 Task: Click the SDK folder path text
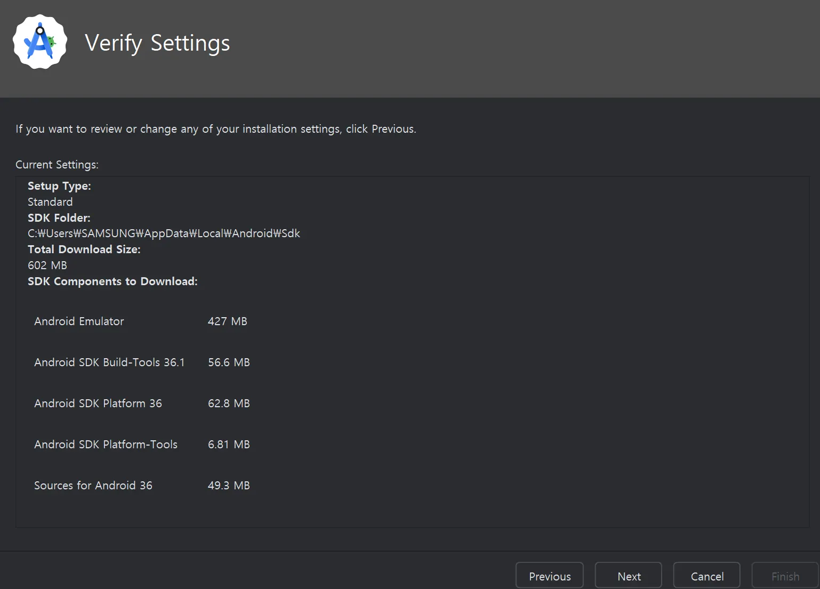(x=164, y=233)
